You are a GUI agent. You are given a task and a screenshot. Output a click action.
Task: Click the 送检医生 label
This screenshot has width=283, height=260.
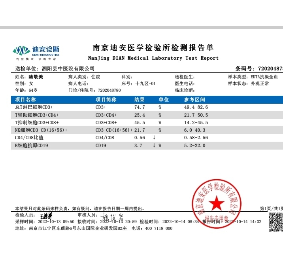(185, 77)
